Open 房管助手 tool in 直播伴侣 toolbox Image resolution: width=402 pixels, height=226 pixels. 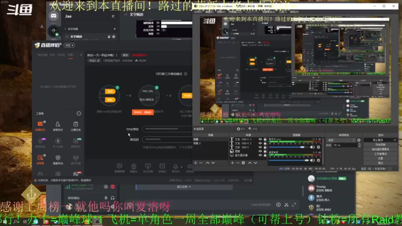(58, 126)
